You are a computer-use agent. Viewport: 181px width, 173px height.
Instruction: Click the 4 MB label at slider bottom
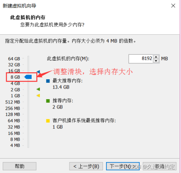15,145
